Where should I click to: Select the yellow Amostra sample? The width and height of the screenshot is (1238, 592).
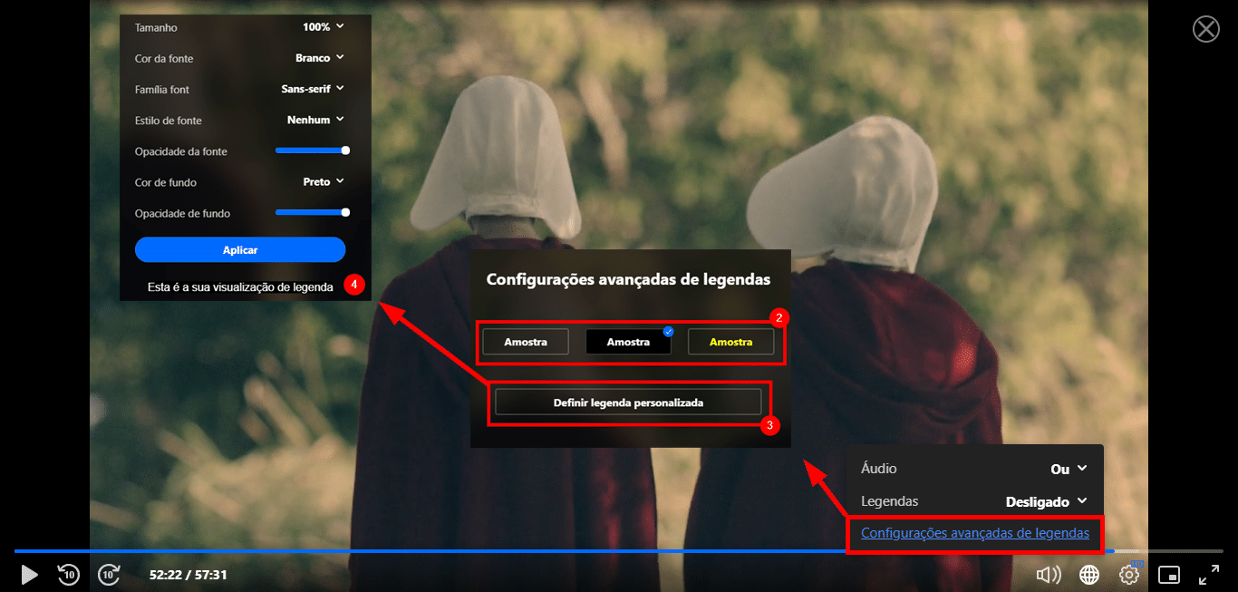pyautogui.click(x=731, y=342)
